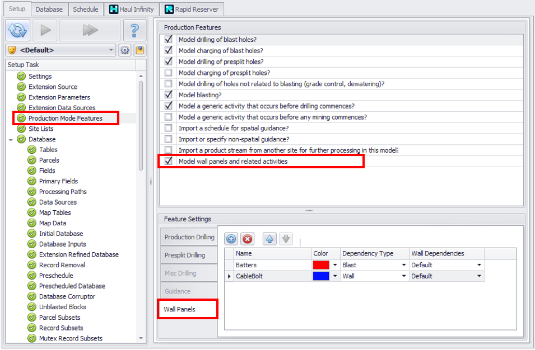Uncheck Model drilling of blast holes

coord(168,40)
